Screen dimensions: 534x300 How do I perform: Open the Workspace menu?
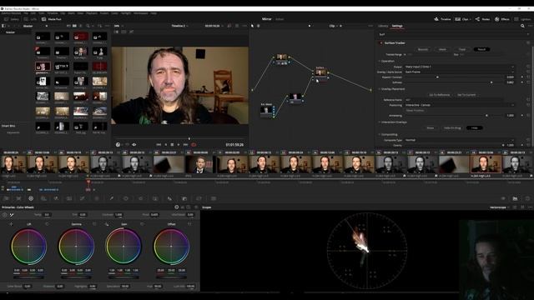[141, 13]
